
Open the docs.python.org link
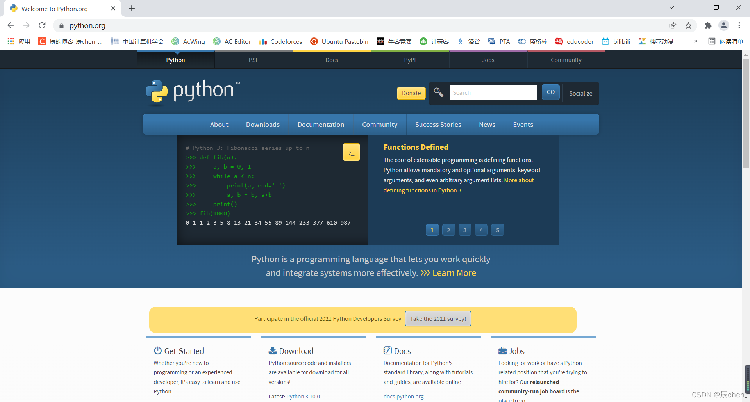point(404,397)
